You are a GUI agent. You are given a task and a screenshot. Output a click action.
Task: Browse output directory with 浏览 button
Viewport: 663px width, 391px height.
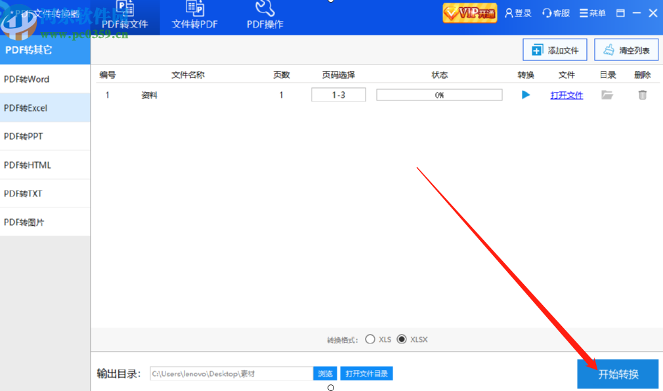[325, 373]
